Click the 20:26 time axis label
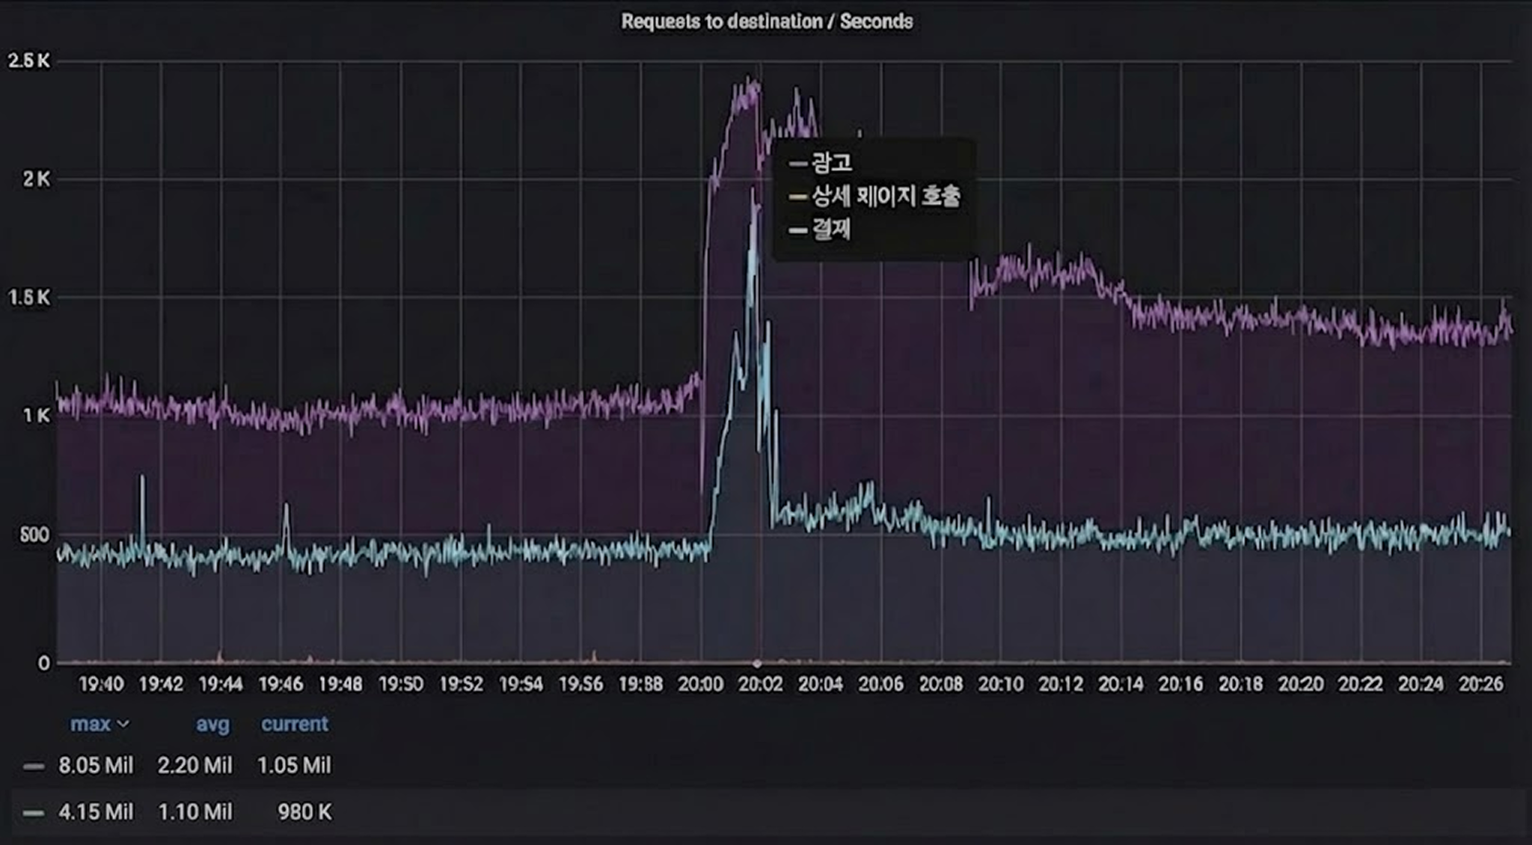 pyautogui.click(x=1480, y=683)
